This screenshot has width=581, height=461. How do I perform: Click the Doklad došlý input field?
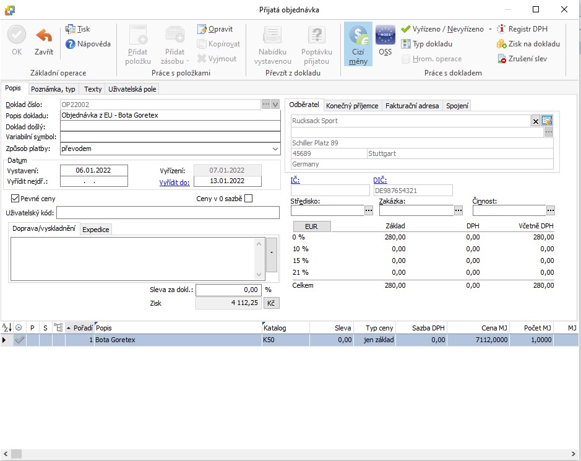point(170,126)
